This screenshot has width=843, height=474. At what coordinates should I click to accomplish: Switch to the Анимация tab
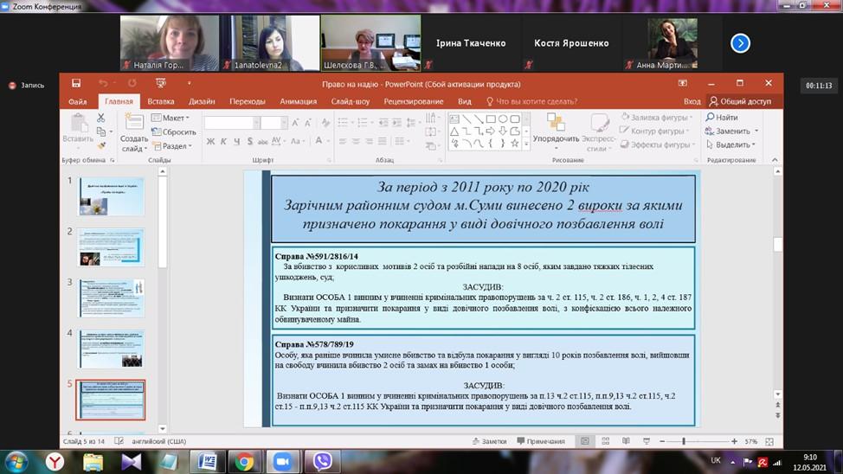[x=299, y=101]
